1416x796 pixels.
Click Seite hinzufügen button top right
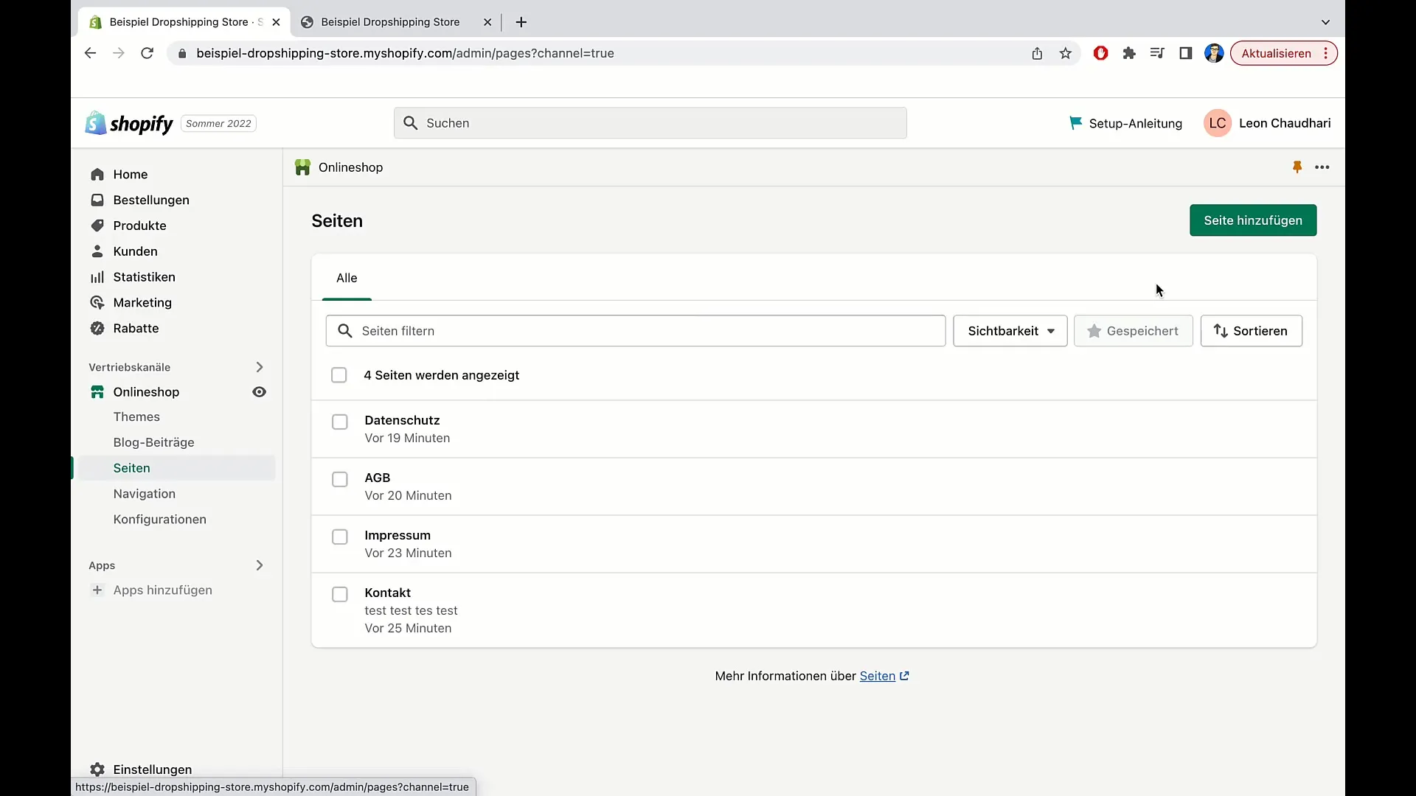(1252, 220)
